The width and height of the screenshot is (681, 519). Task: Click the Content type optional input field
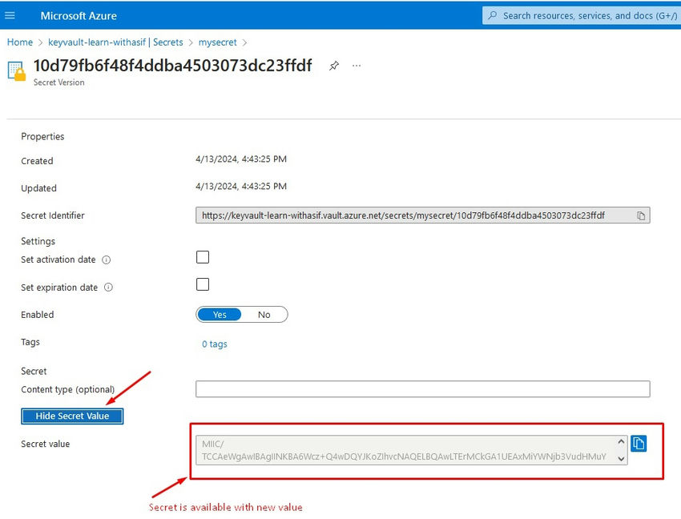[x=422, y=388]
